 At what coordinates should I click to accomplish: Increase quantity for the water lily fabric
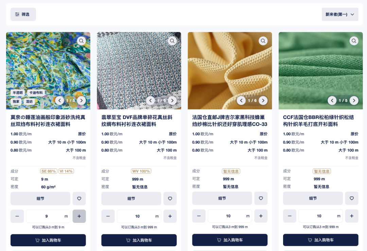[x=79, y=216]
